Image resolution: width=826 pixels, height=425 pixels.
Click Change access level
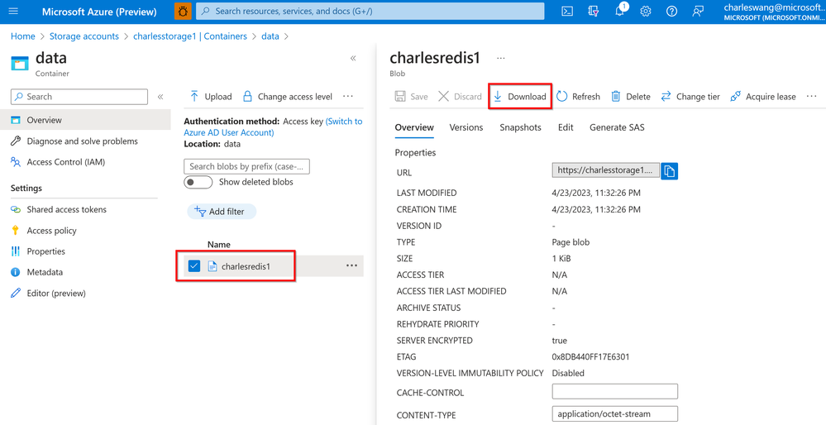pyautogui.click(x=288, y=97)
